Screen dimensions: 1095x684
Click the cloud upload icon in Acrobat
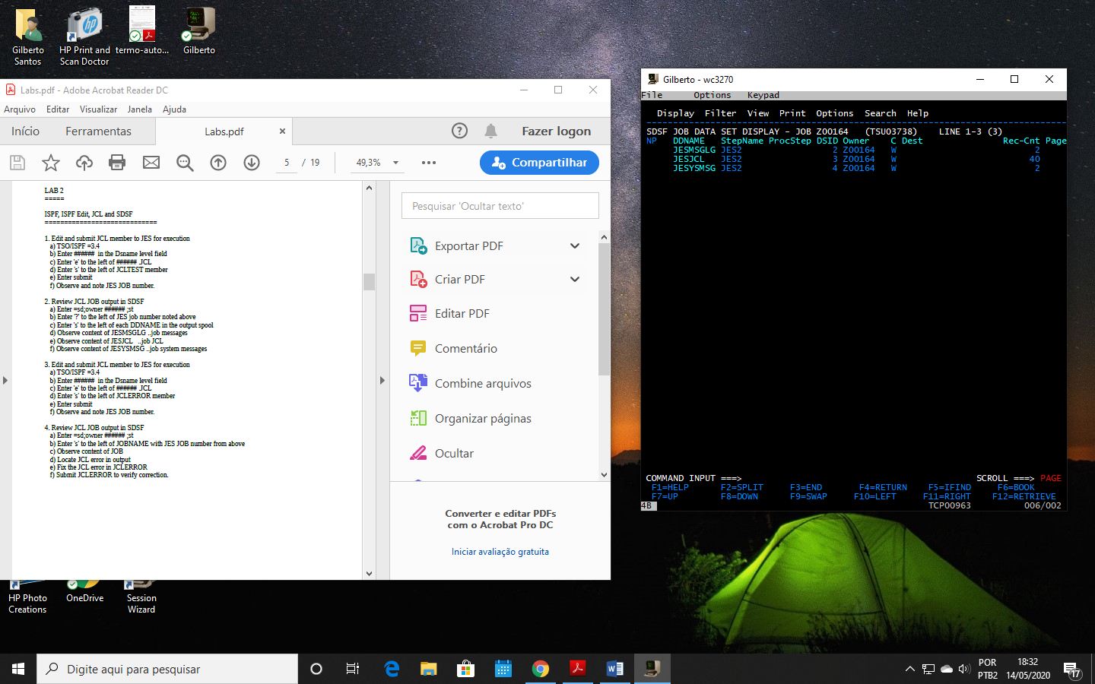84,162
